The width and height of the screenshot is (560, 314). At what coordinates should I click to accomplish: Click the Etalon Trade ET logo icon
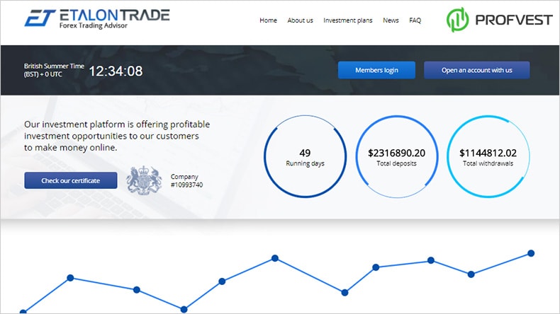(x=40, y=18)
